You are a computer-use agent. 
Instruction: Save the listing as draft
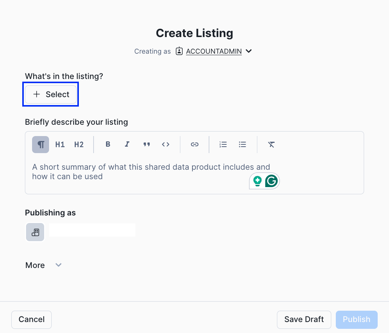point(304,319)
